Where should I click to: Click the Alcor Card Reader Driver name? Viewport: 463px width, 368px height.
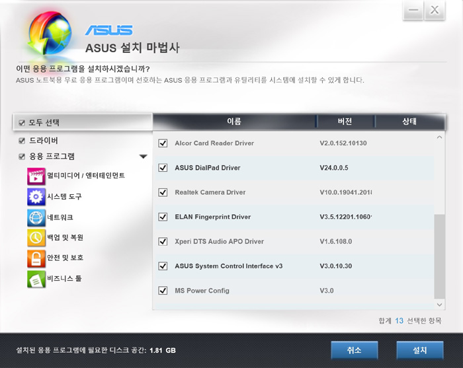(x=214, y=143)
